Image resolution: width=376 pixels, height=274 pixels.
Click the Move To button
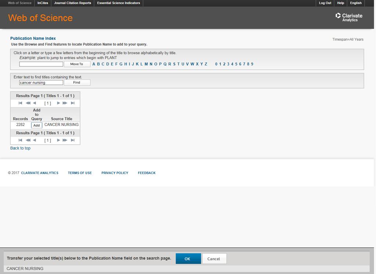click(77, 64)
